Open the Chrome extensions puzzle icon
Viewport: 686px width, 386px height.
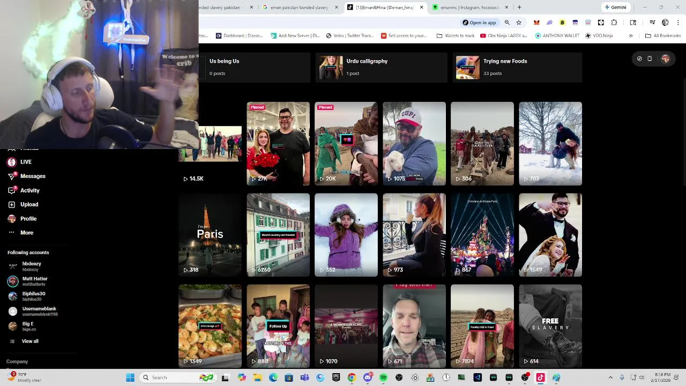(x=614, y=23)
